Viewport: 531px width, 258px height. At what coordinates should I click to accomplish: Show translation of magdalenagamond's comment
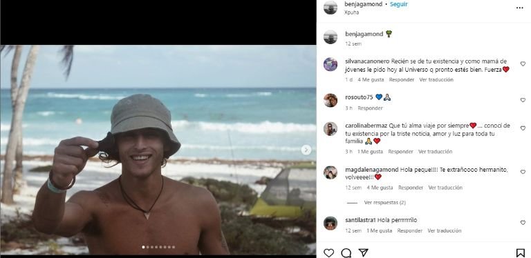(x=445, y=188)
